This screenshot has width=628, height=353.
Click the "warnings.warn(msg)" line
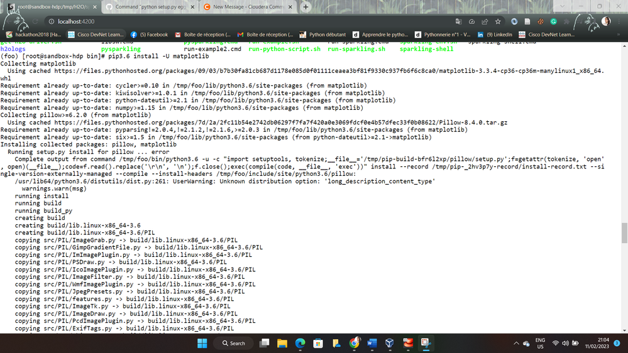point(54,189)
